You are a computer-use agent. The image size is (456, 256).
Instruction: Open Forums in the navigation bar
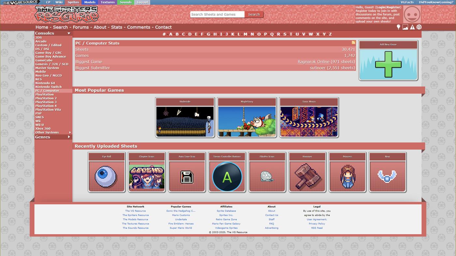click(80, 27)
